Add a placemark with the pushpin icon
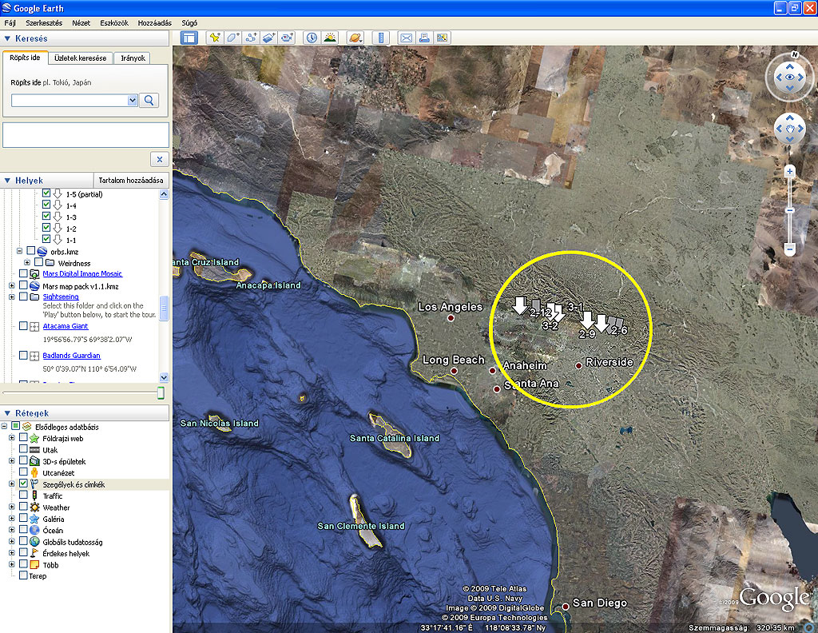Image resolution: width=818 pixels, height=633 pixels. (214, 38)
